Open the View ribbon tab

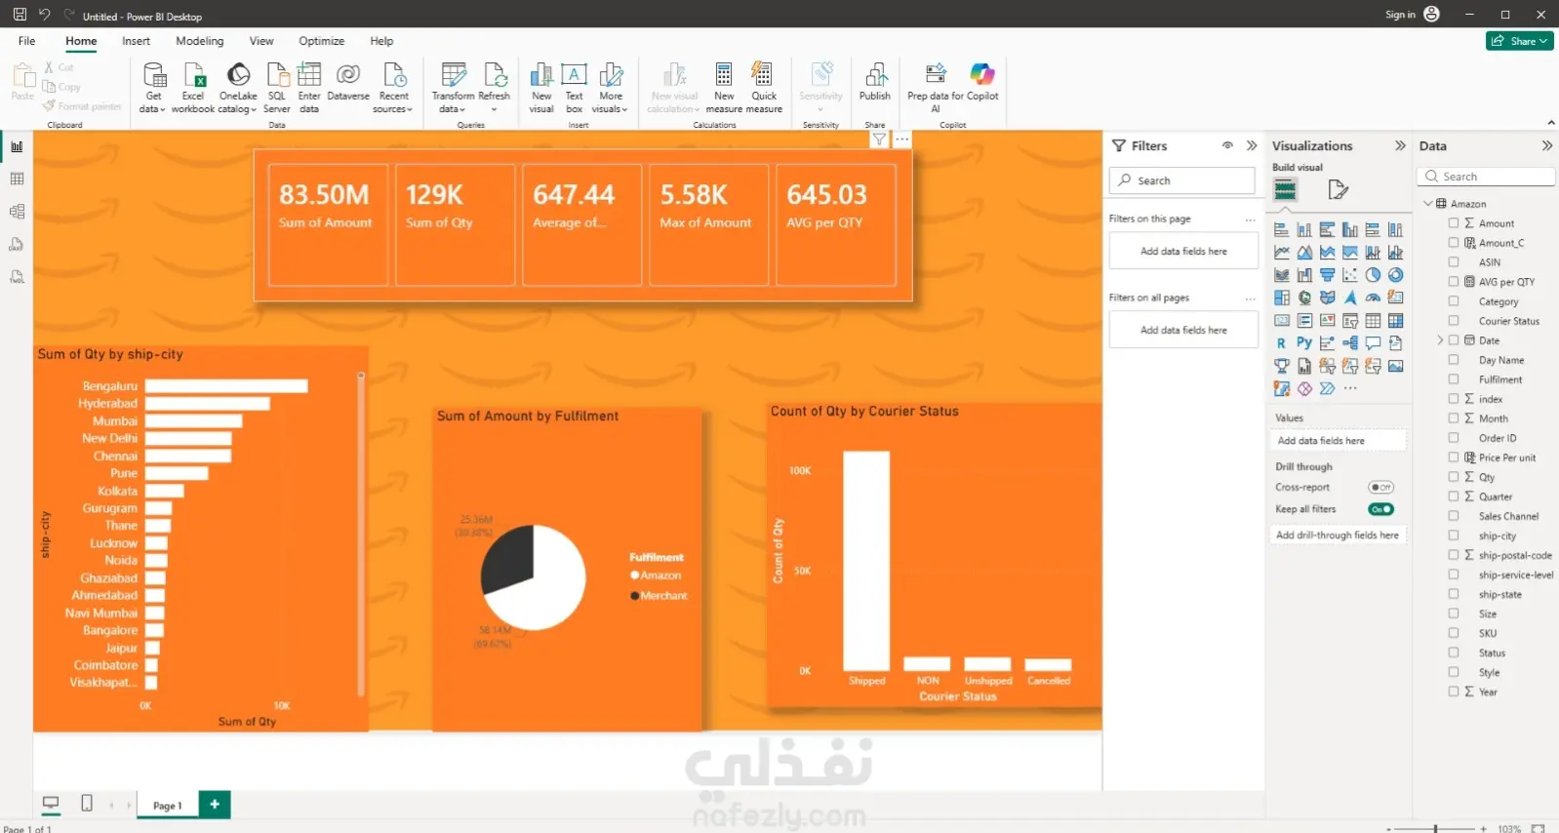click(261, 41)
